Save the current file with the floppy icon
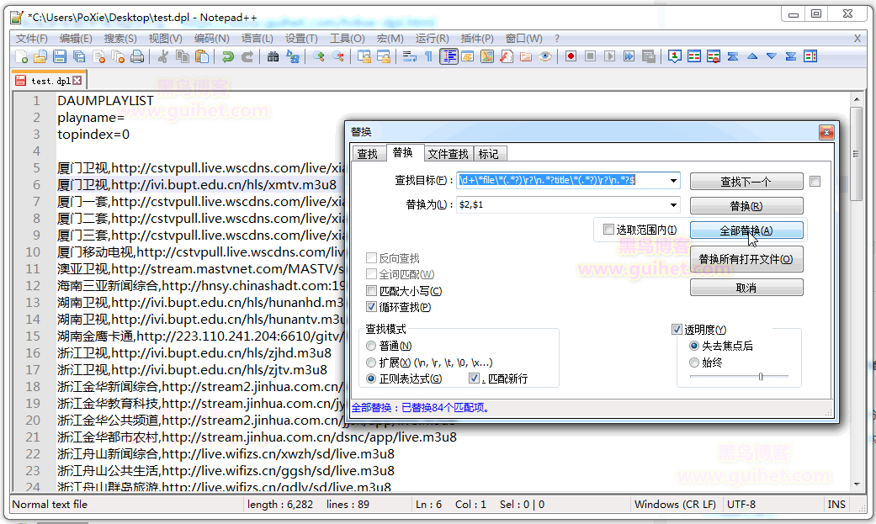This screenshot has width=876, height=524. (60, 56)
